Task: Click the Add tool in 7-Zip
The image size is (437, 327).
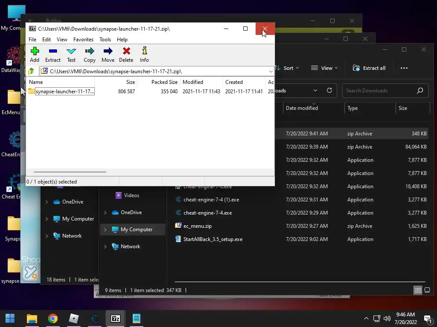Action: 35,54
